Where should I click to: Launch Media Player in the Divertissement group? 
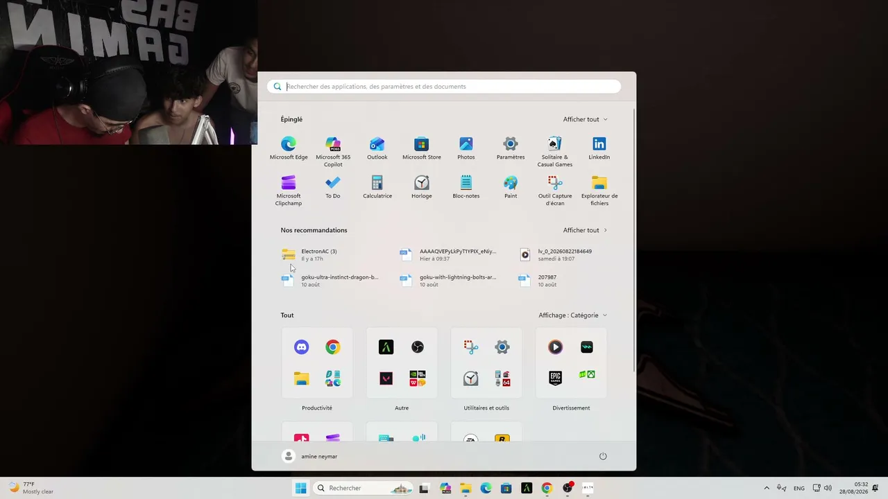coord(555,347)
